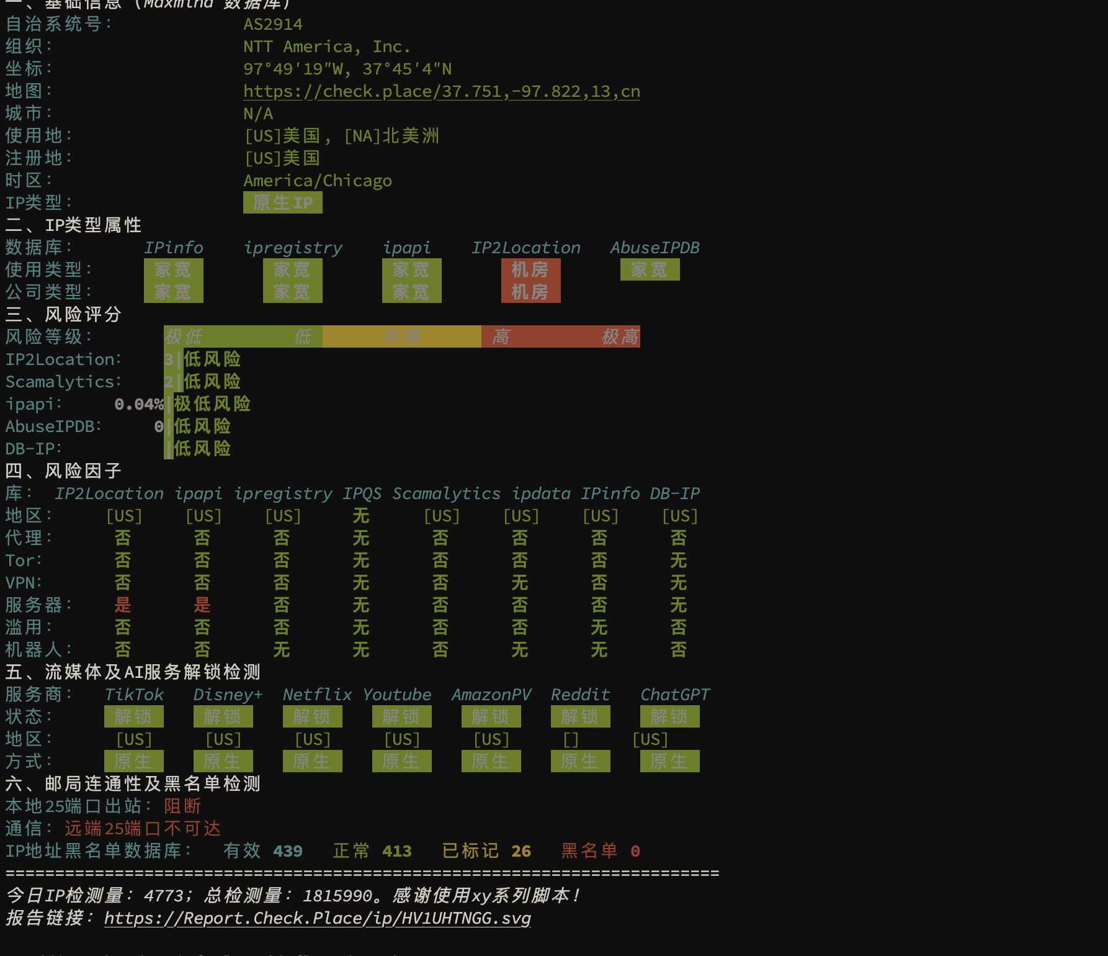Image resolution: width=1108 pixels, height=956 pixels.
Task: Click the red 是 under IP2Location server row
Action: [123, 605]
